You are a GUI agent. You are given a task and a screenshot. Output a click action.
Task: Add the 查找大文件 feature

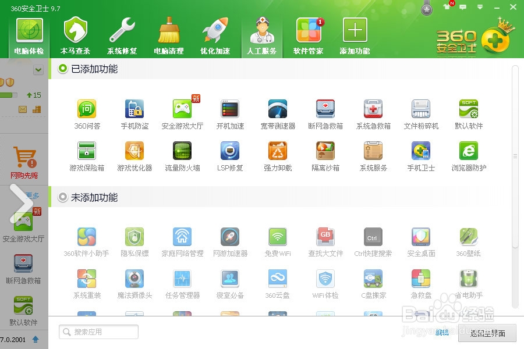325,242
